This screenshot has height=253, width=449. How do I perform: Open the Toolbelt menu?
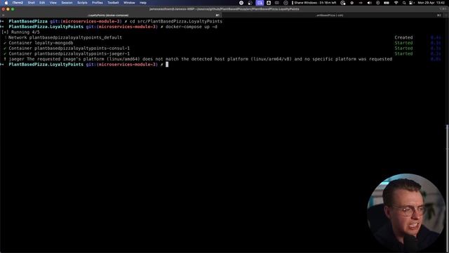113,3
